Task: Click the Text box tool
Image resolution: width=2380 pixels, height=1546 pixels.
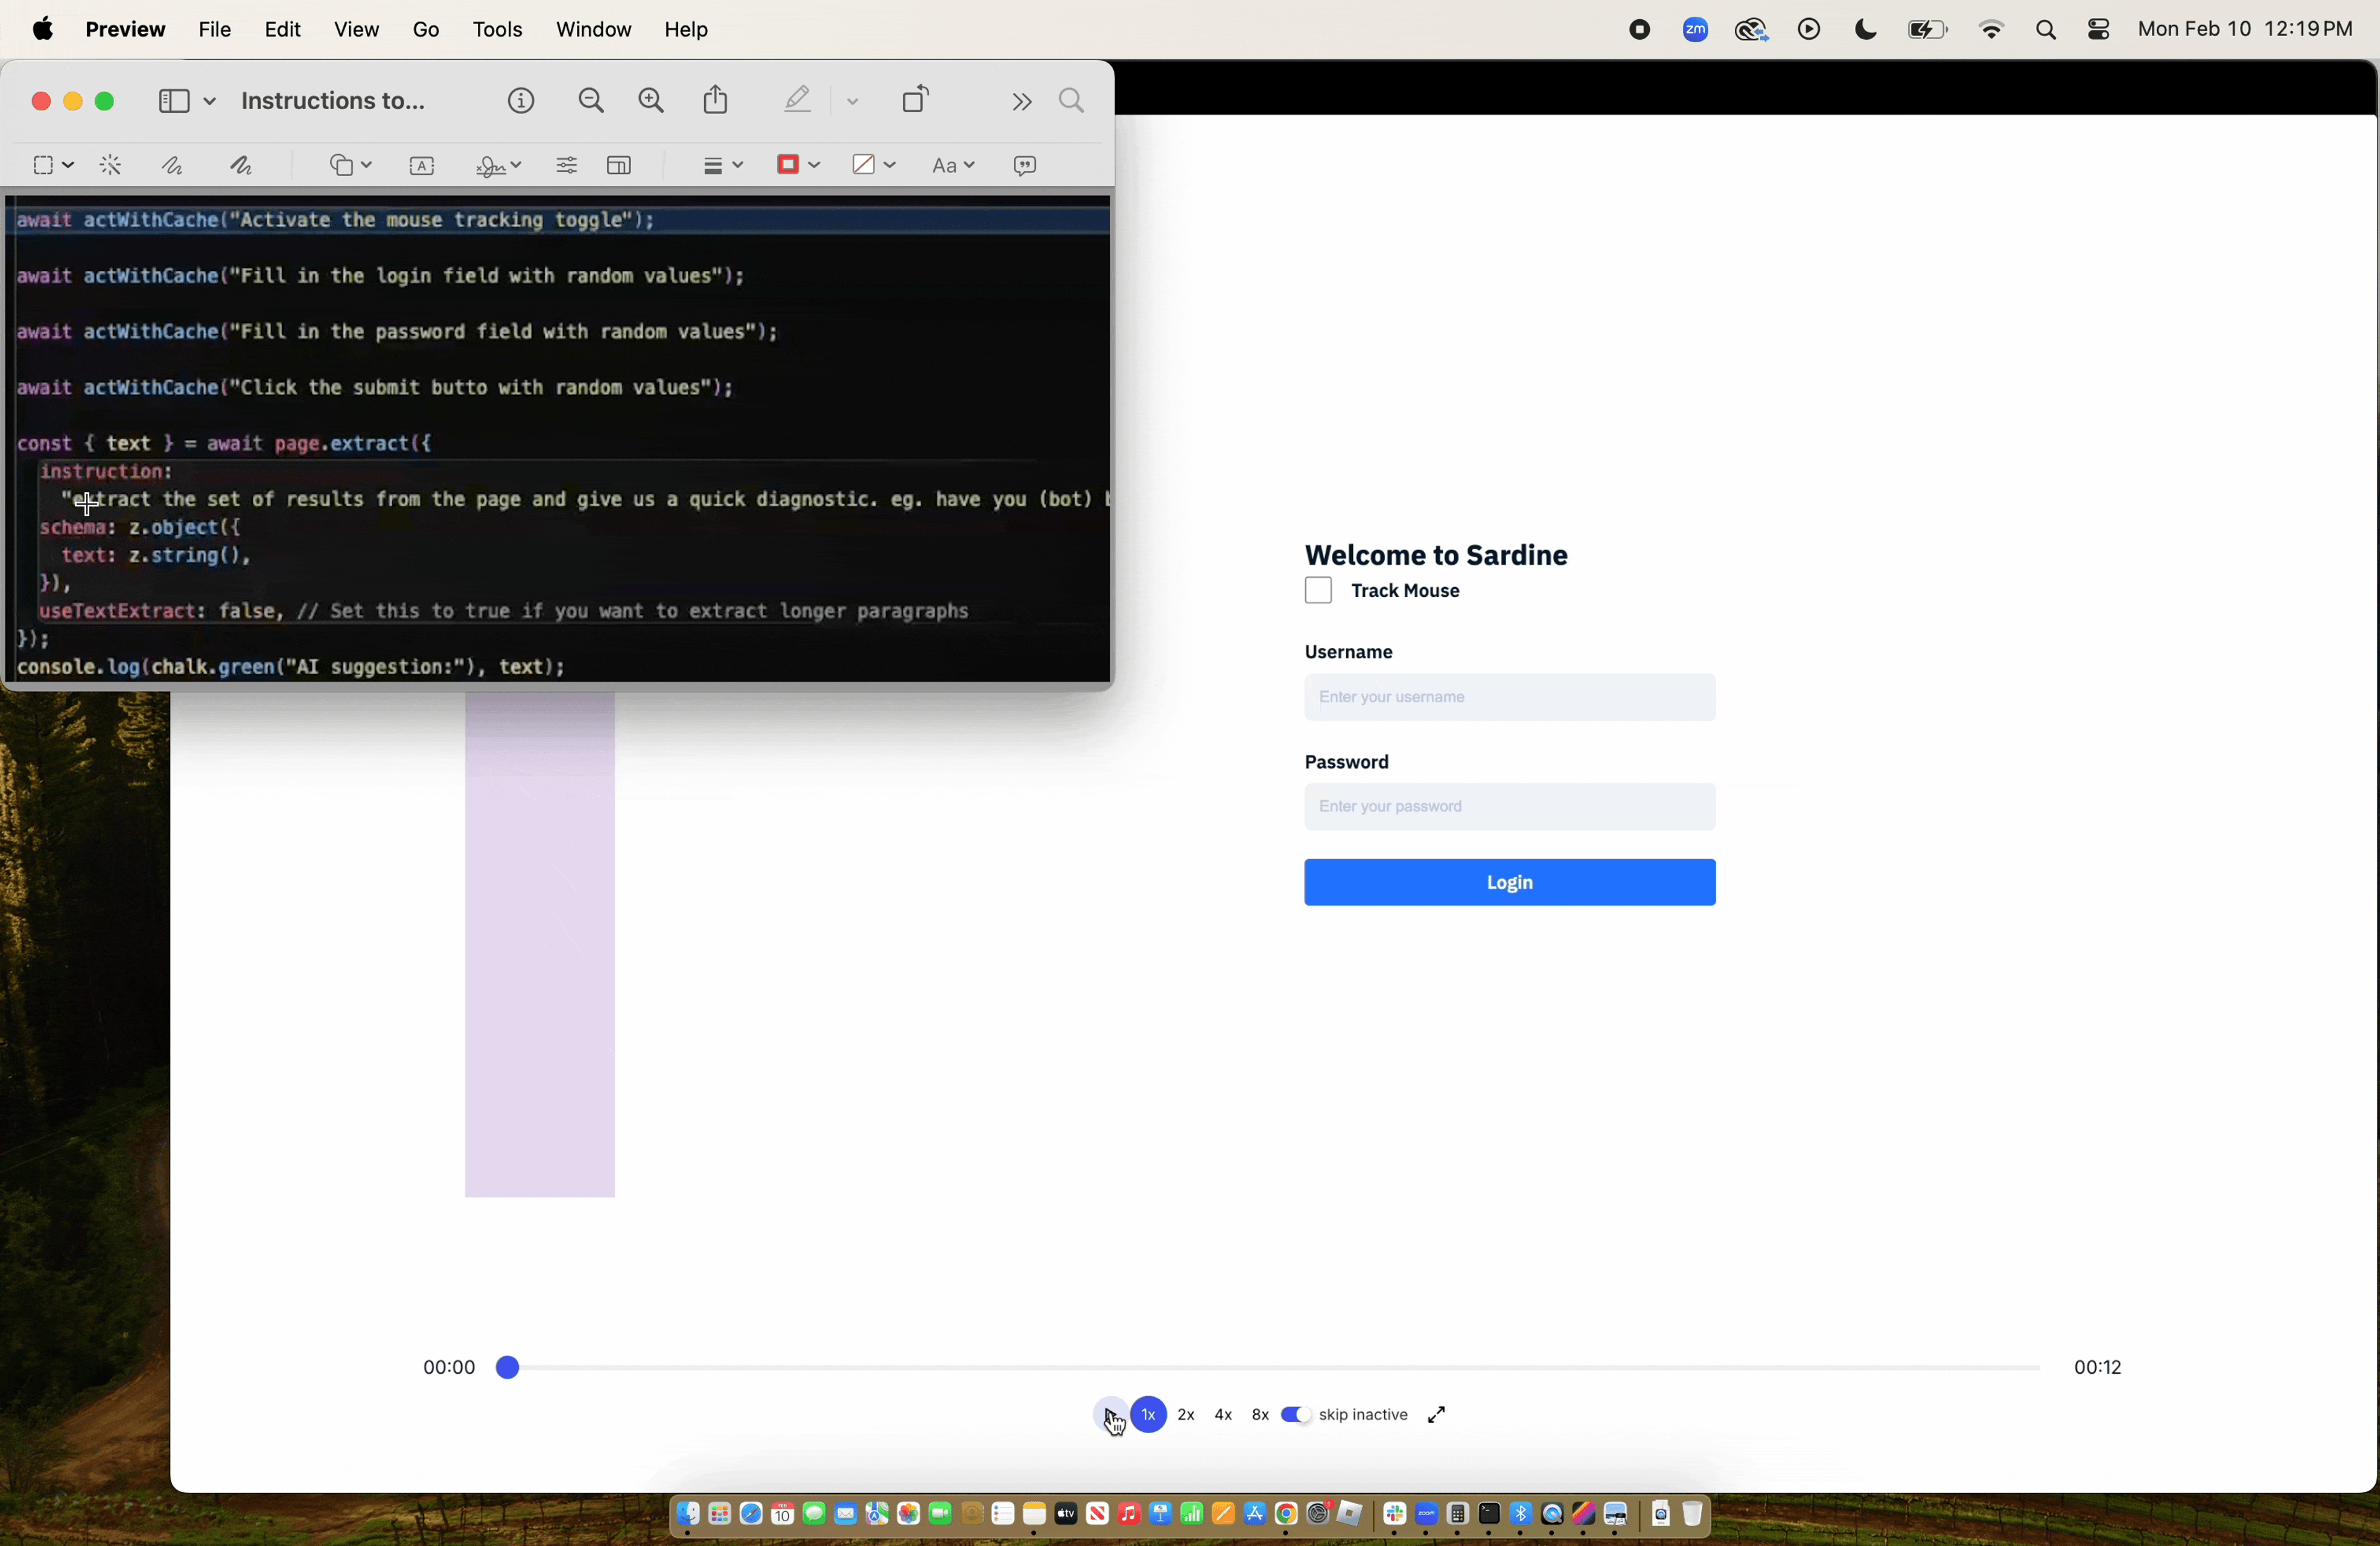Action: 422,166
